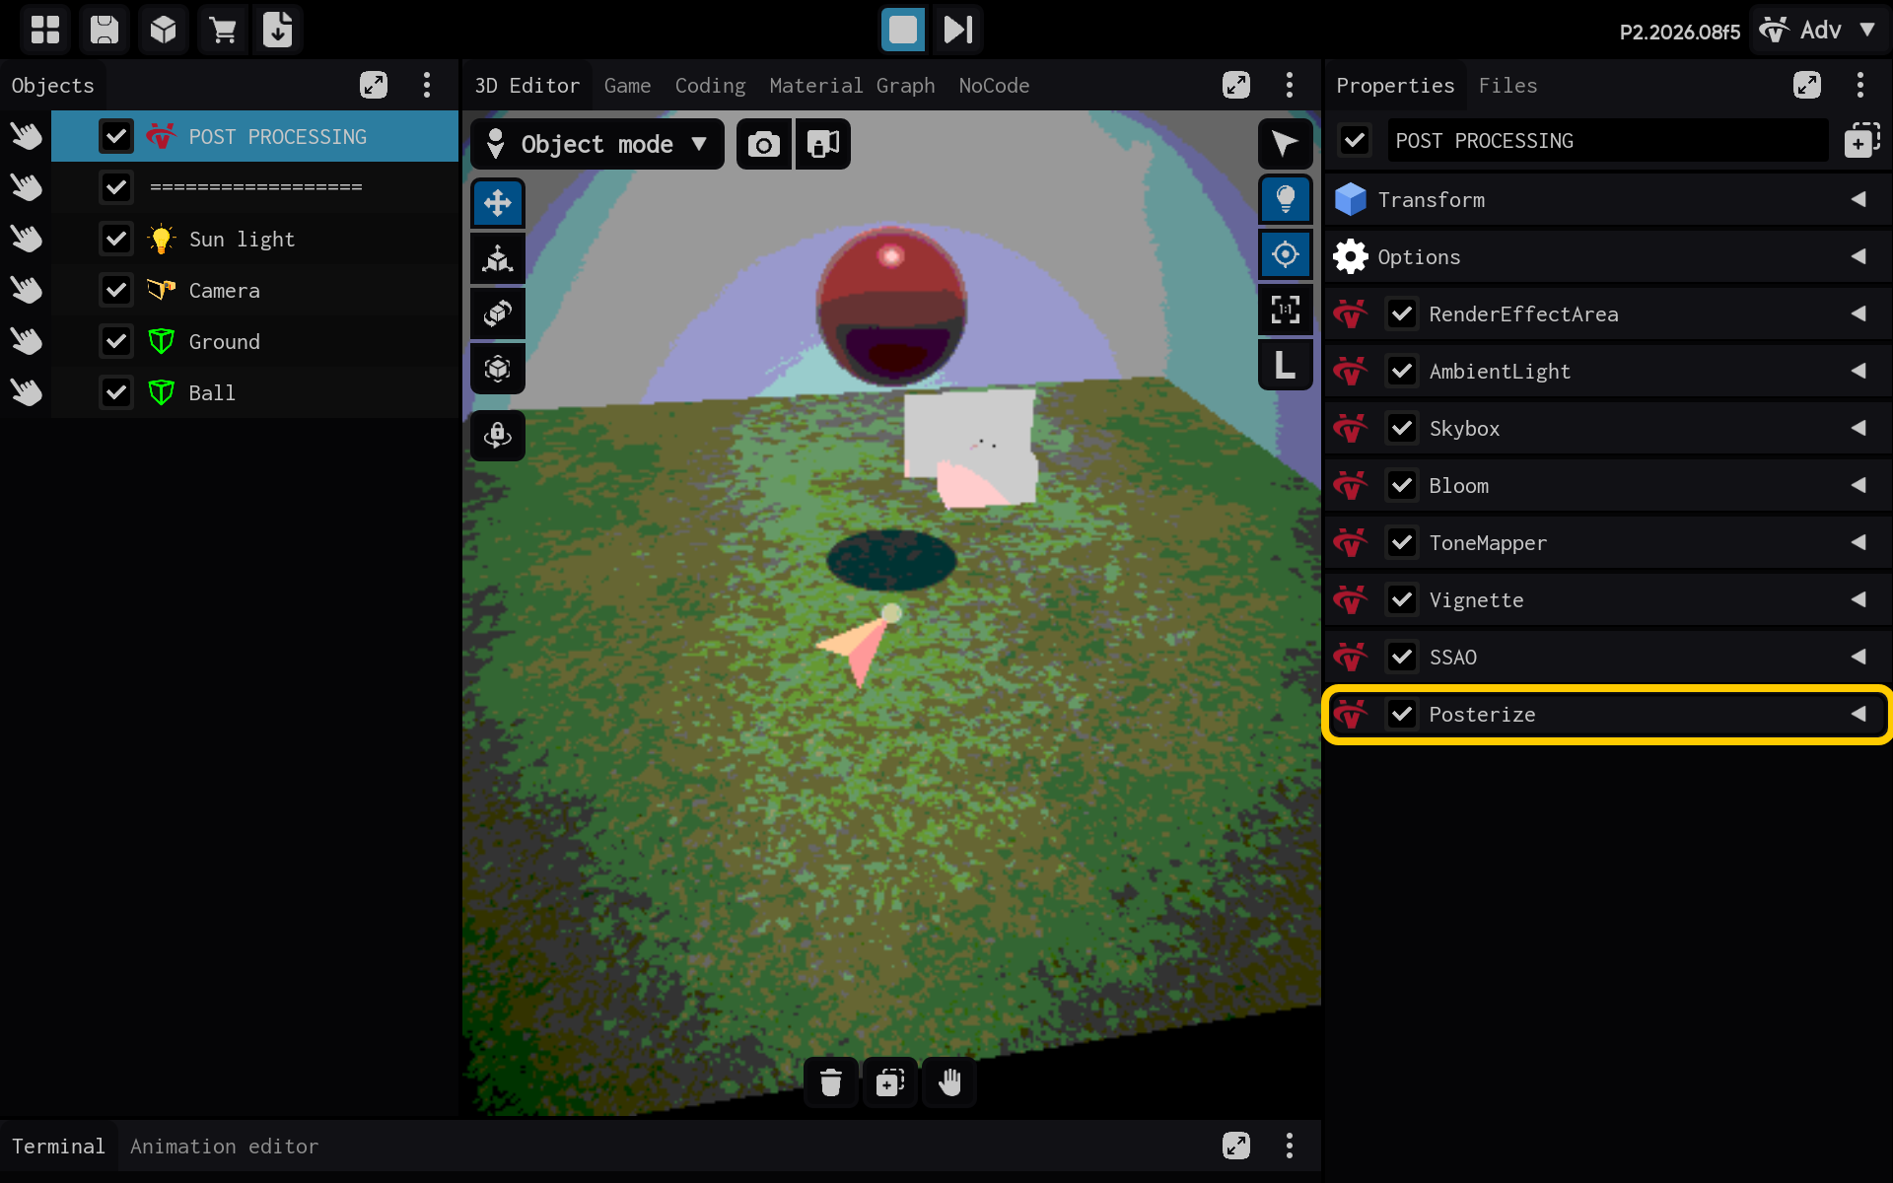Disable the Vignette effect checkbox
This screenshot has width=1893, height=1183.
coord(1402,599)
